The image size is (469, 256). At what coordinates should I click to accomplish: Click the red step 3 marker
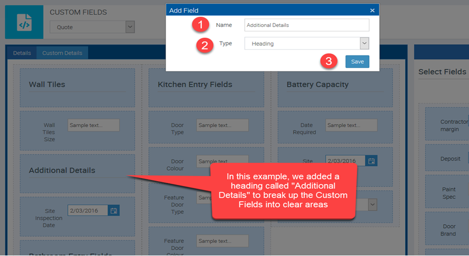point(329,61)
